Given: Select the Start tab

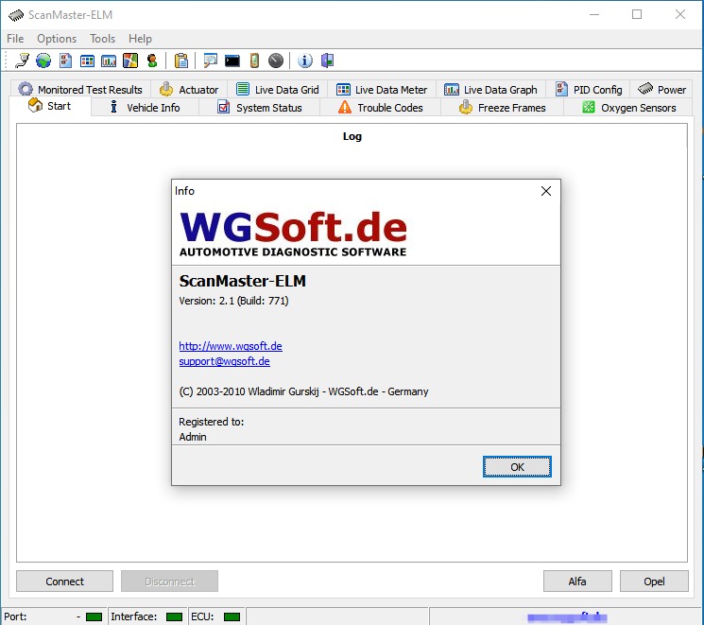Looking at the screenshot, I should click(x=50, y=107).
